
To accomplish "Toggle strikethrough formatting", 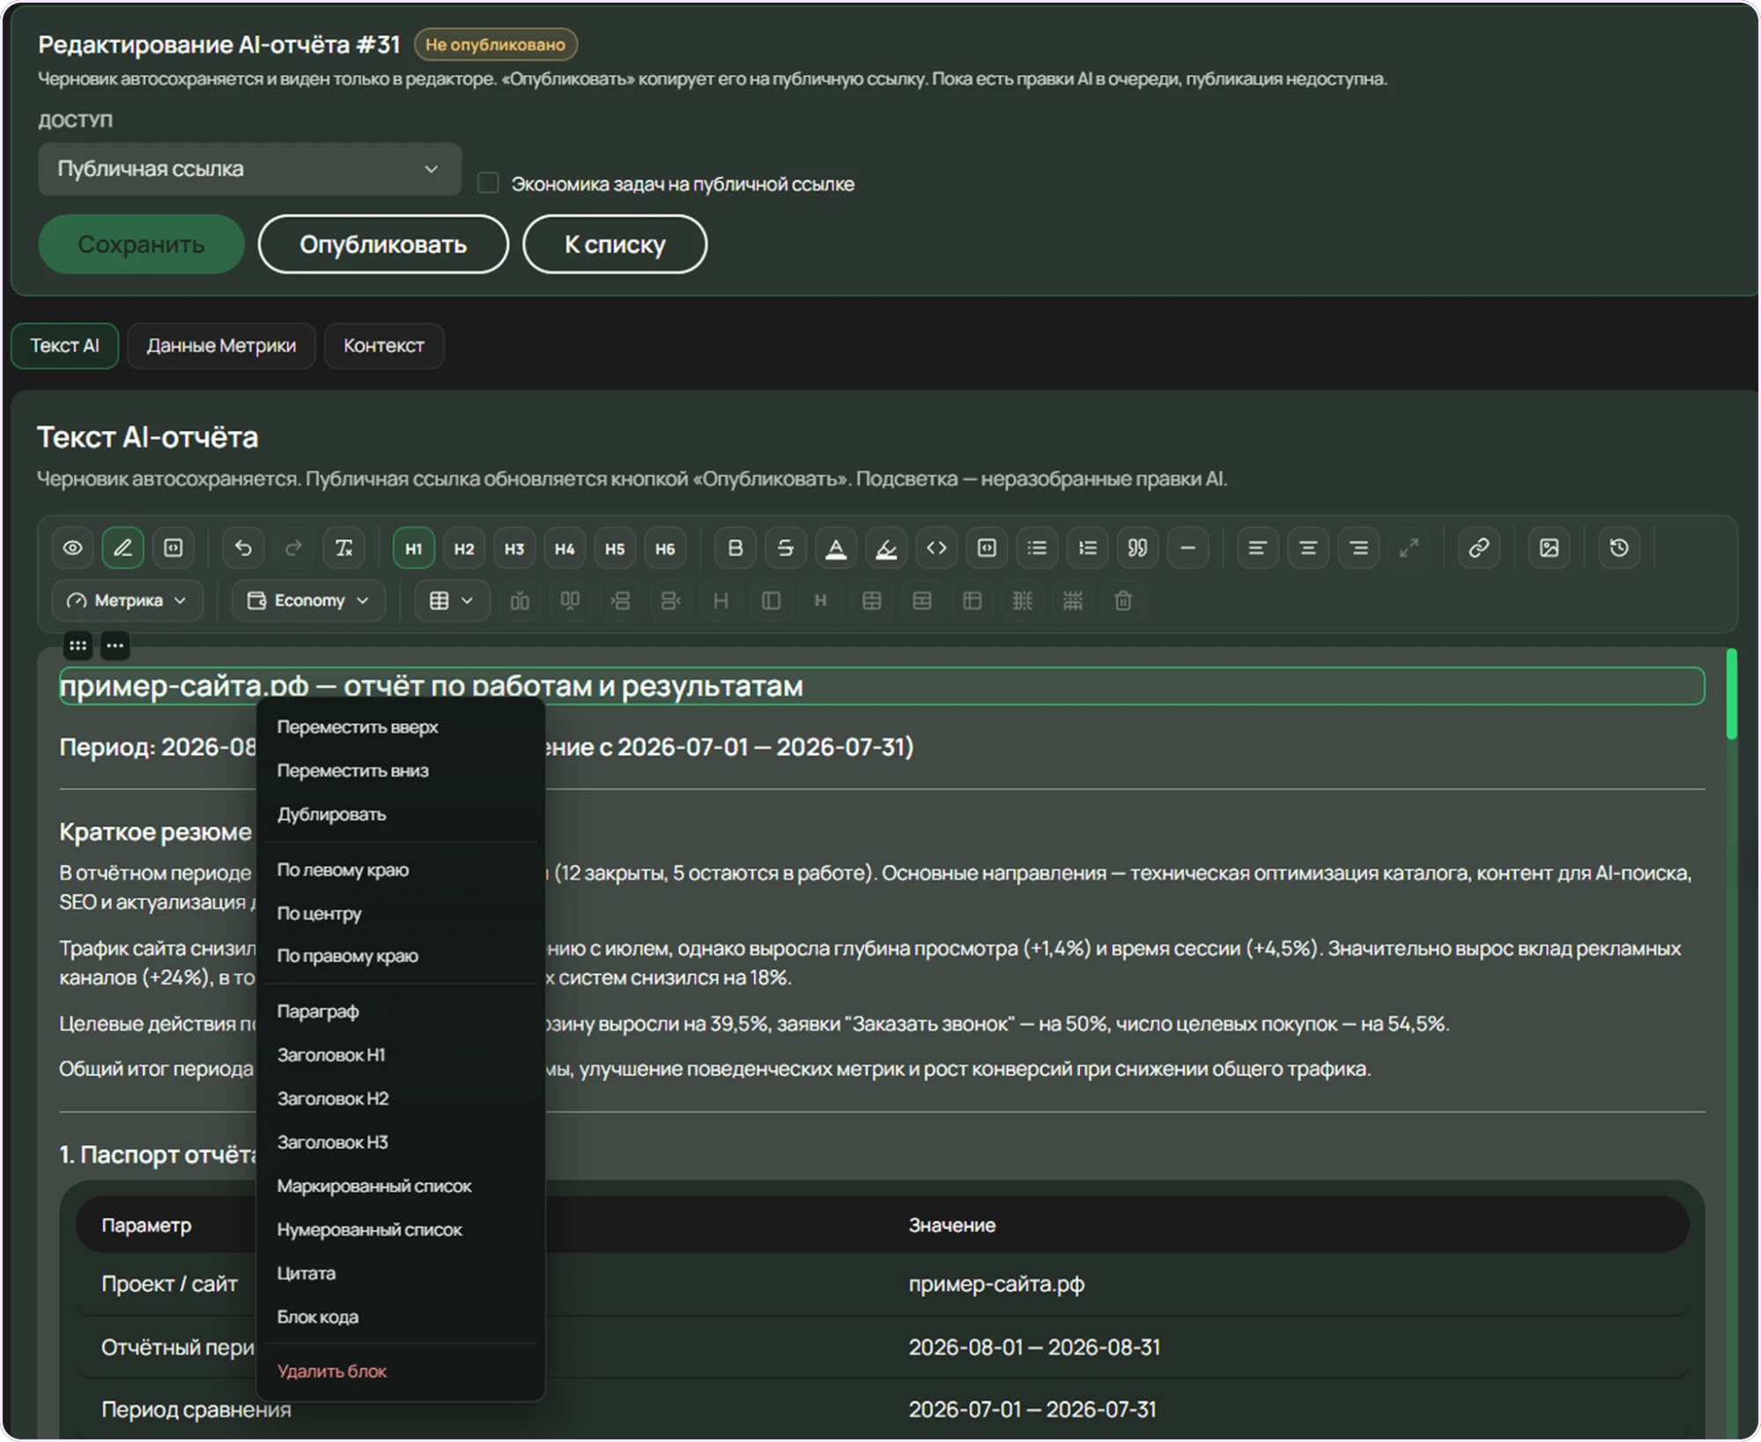I will 785,548.
